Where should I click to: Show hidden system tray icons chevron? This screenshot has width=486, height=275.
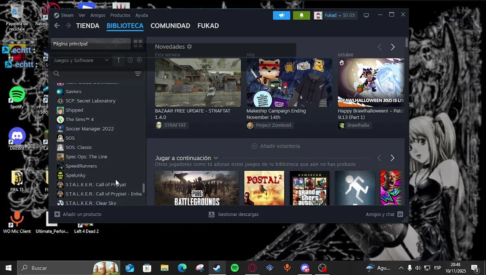pyautogui.click(x=401, y=268)
